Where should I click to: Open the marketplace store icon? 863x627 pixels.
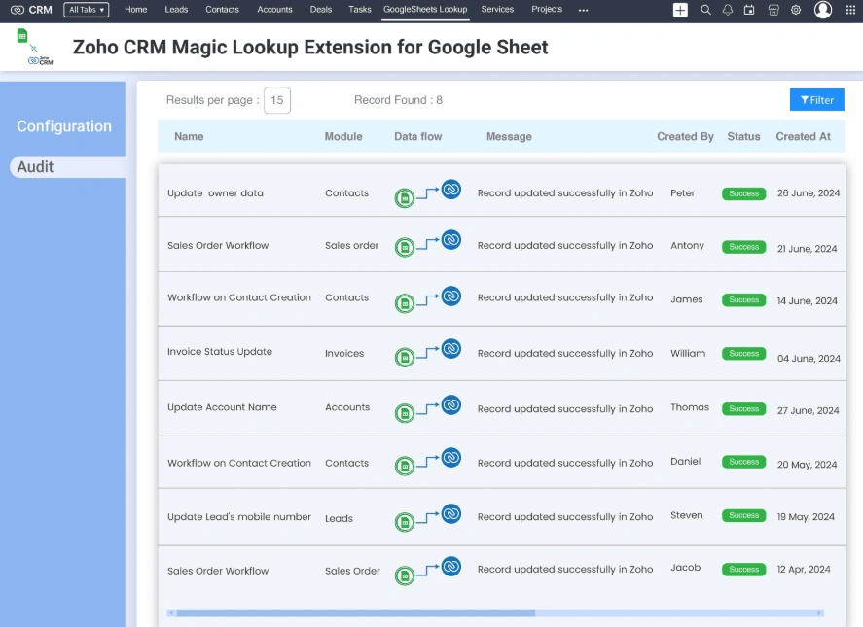click(773, 11)
